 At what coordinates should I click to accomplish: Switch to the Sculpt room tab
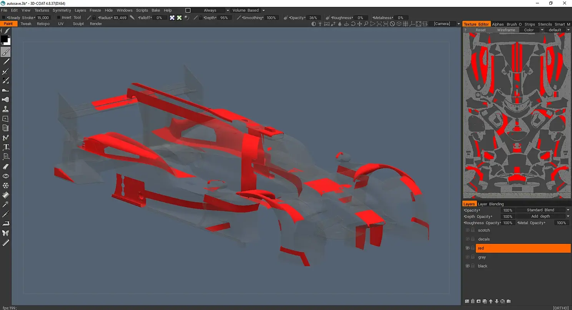tap(78, 24)
